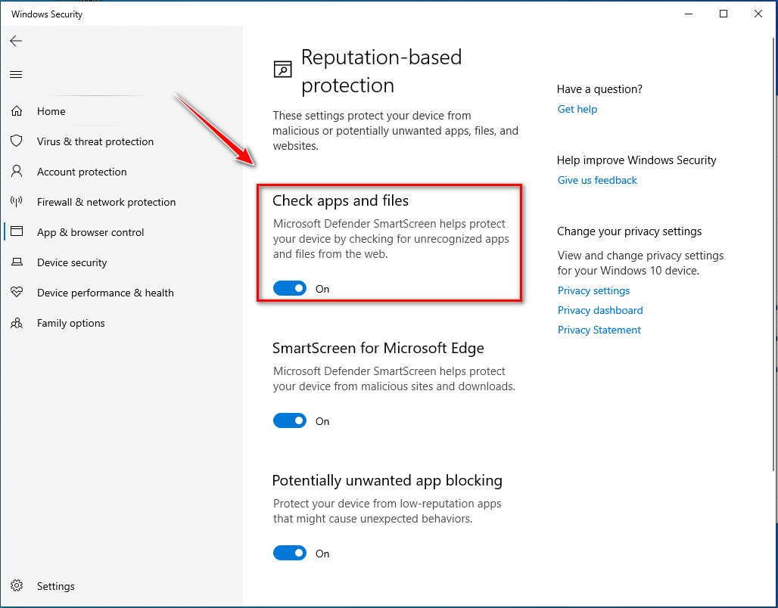The width and height of the screenshot is (778, 608).
Task: Turn off SmartScreen for Microsoft Edge
Action: click(x=290, y=420)
